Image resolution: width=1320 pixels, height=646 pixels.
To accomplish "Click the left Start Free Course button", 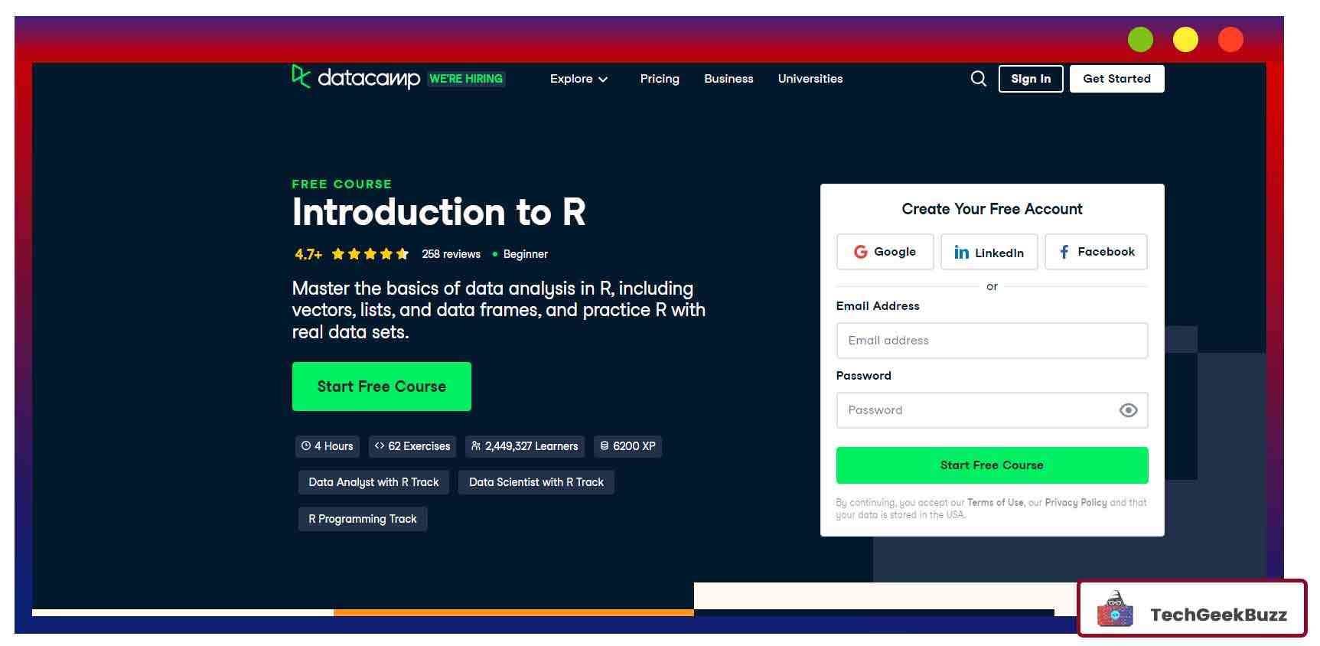I will [x=381, y=387].
